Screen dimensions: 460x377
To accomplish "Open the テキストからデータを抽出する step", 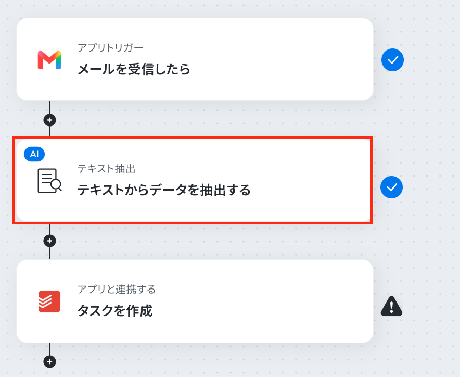I will pos(194,180).
